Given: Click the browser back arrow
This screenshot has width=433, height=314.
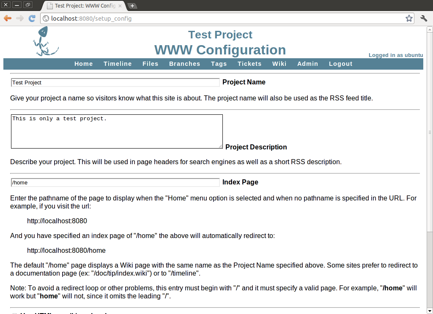Looking at the screenshot, I should pyautogui.click(x=8, y=19).
